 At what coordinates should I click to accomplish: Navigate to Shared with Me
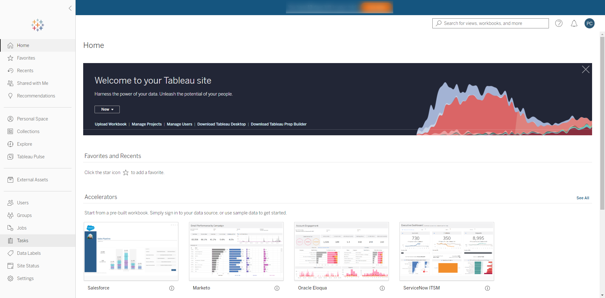coord(38,83)
